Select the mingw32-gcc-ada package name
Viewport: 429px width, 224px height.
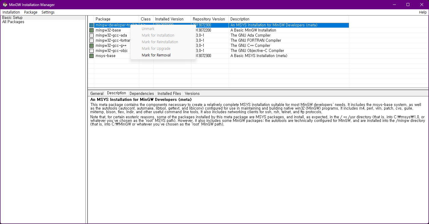(111, 35)
